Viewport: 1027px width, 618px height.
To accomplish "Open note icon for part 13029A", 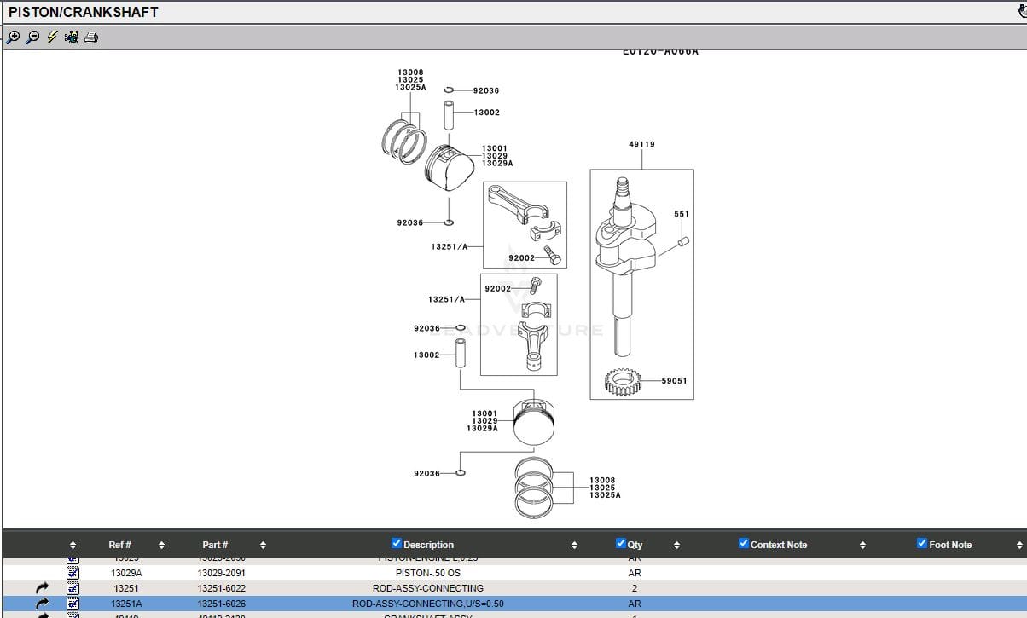I will 73,573.
